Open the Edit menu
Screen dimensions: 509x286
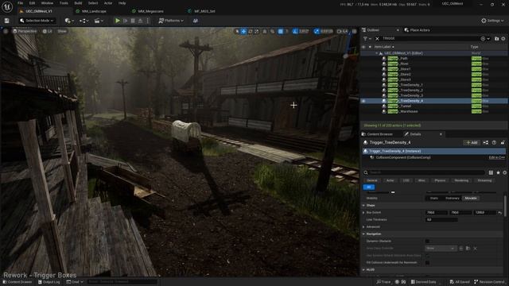pyautogui.click(x=32, y=3)
